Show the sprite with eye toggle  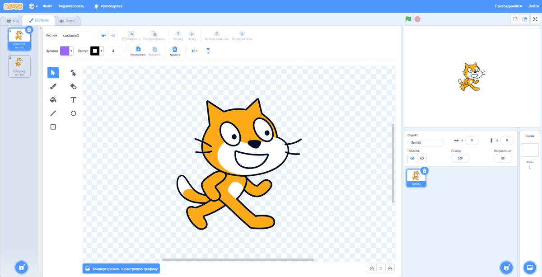coord(412,158)
